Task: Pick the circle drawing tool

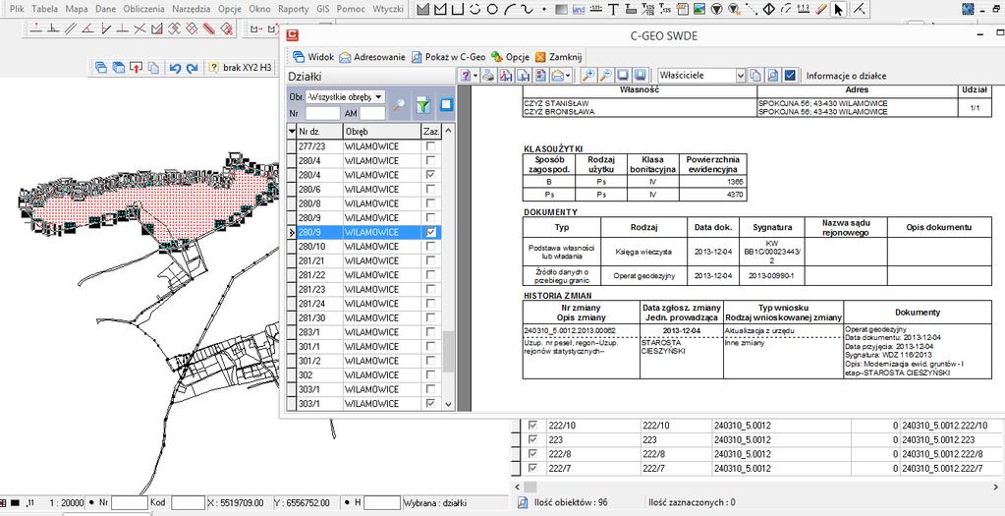Action: tap(492, 9)
